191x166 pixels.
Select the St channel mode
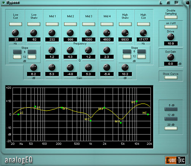click(x=176, y=3)
